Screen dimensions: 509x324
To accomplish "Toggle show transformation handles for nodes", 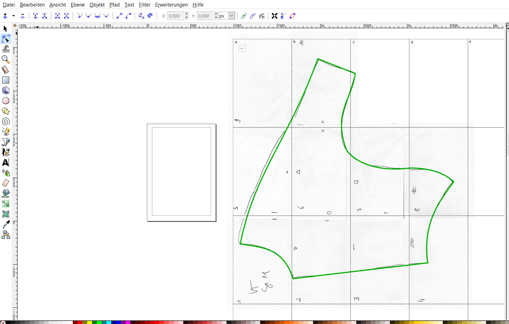I will (275, 16).
